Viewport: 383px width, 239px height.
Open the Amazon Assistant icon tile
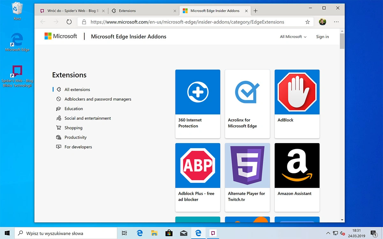pos(297,165)
